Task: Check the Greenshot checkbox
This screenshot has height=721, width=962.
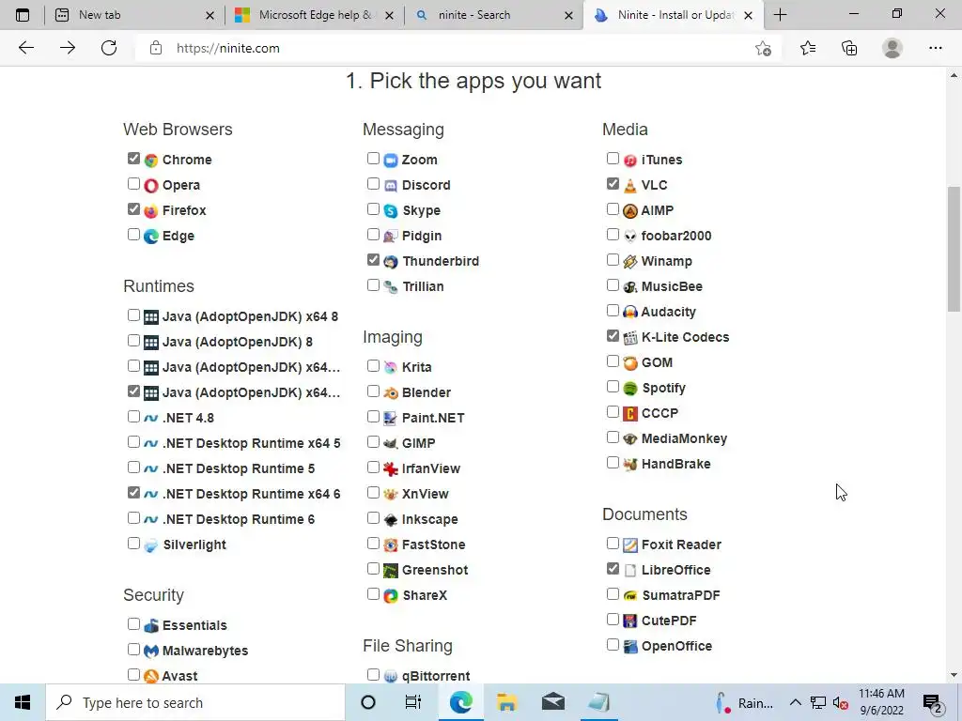Action: 373,568
